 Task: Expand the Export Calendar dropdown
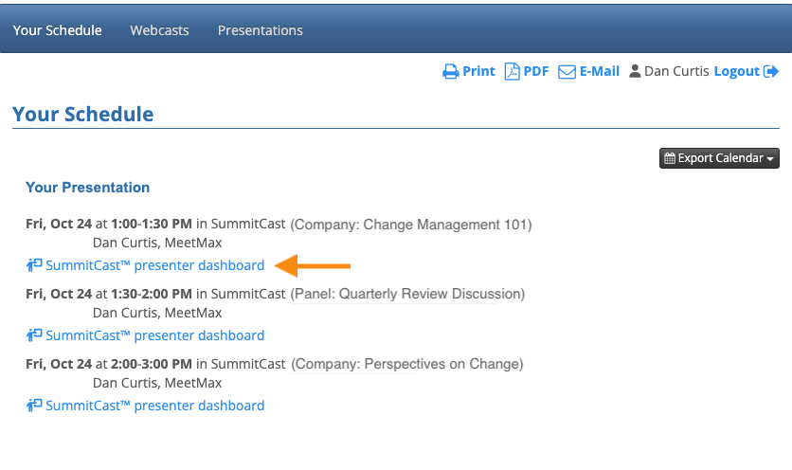720,158
